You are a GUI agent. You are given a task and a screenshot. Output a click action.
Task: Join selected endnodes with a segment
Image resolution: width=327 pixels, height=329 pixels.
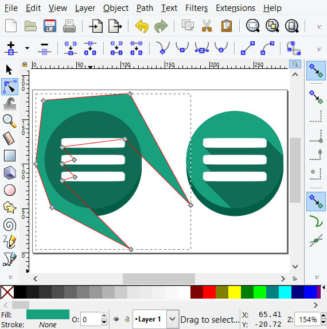coord(116,48)
